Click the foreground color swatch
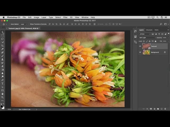 tap(2, 106)
